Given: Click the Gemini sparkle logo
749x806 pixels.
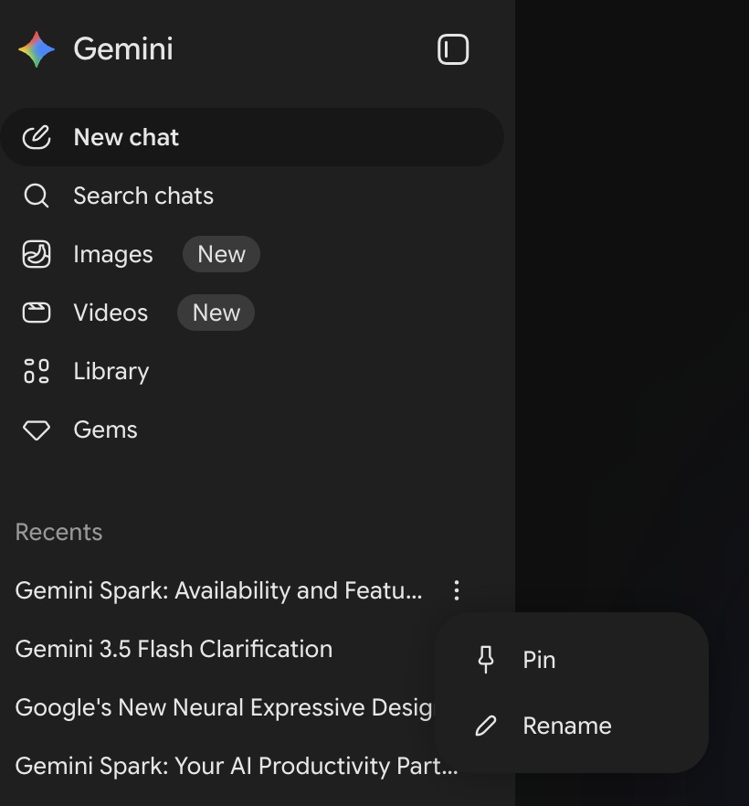Looking at the screenshot, I should pyautogui.click(x=37, y=49).
